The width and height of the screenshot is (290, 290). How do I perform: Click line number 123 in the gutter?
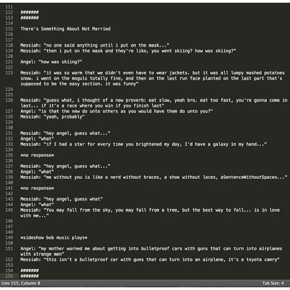pos(9,72)
